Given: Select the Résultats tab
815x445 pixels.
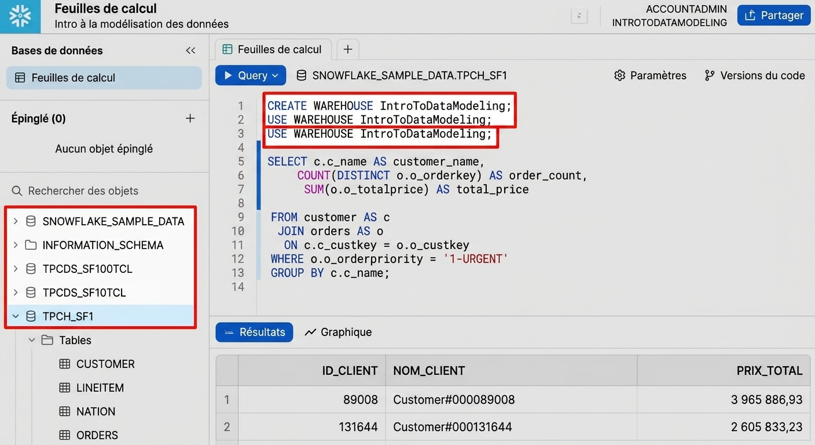Looking at the screenshot, I should point(255,332).
